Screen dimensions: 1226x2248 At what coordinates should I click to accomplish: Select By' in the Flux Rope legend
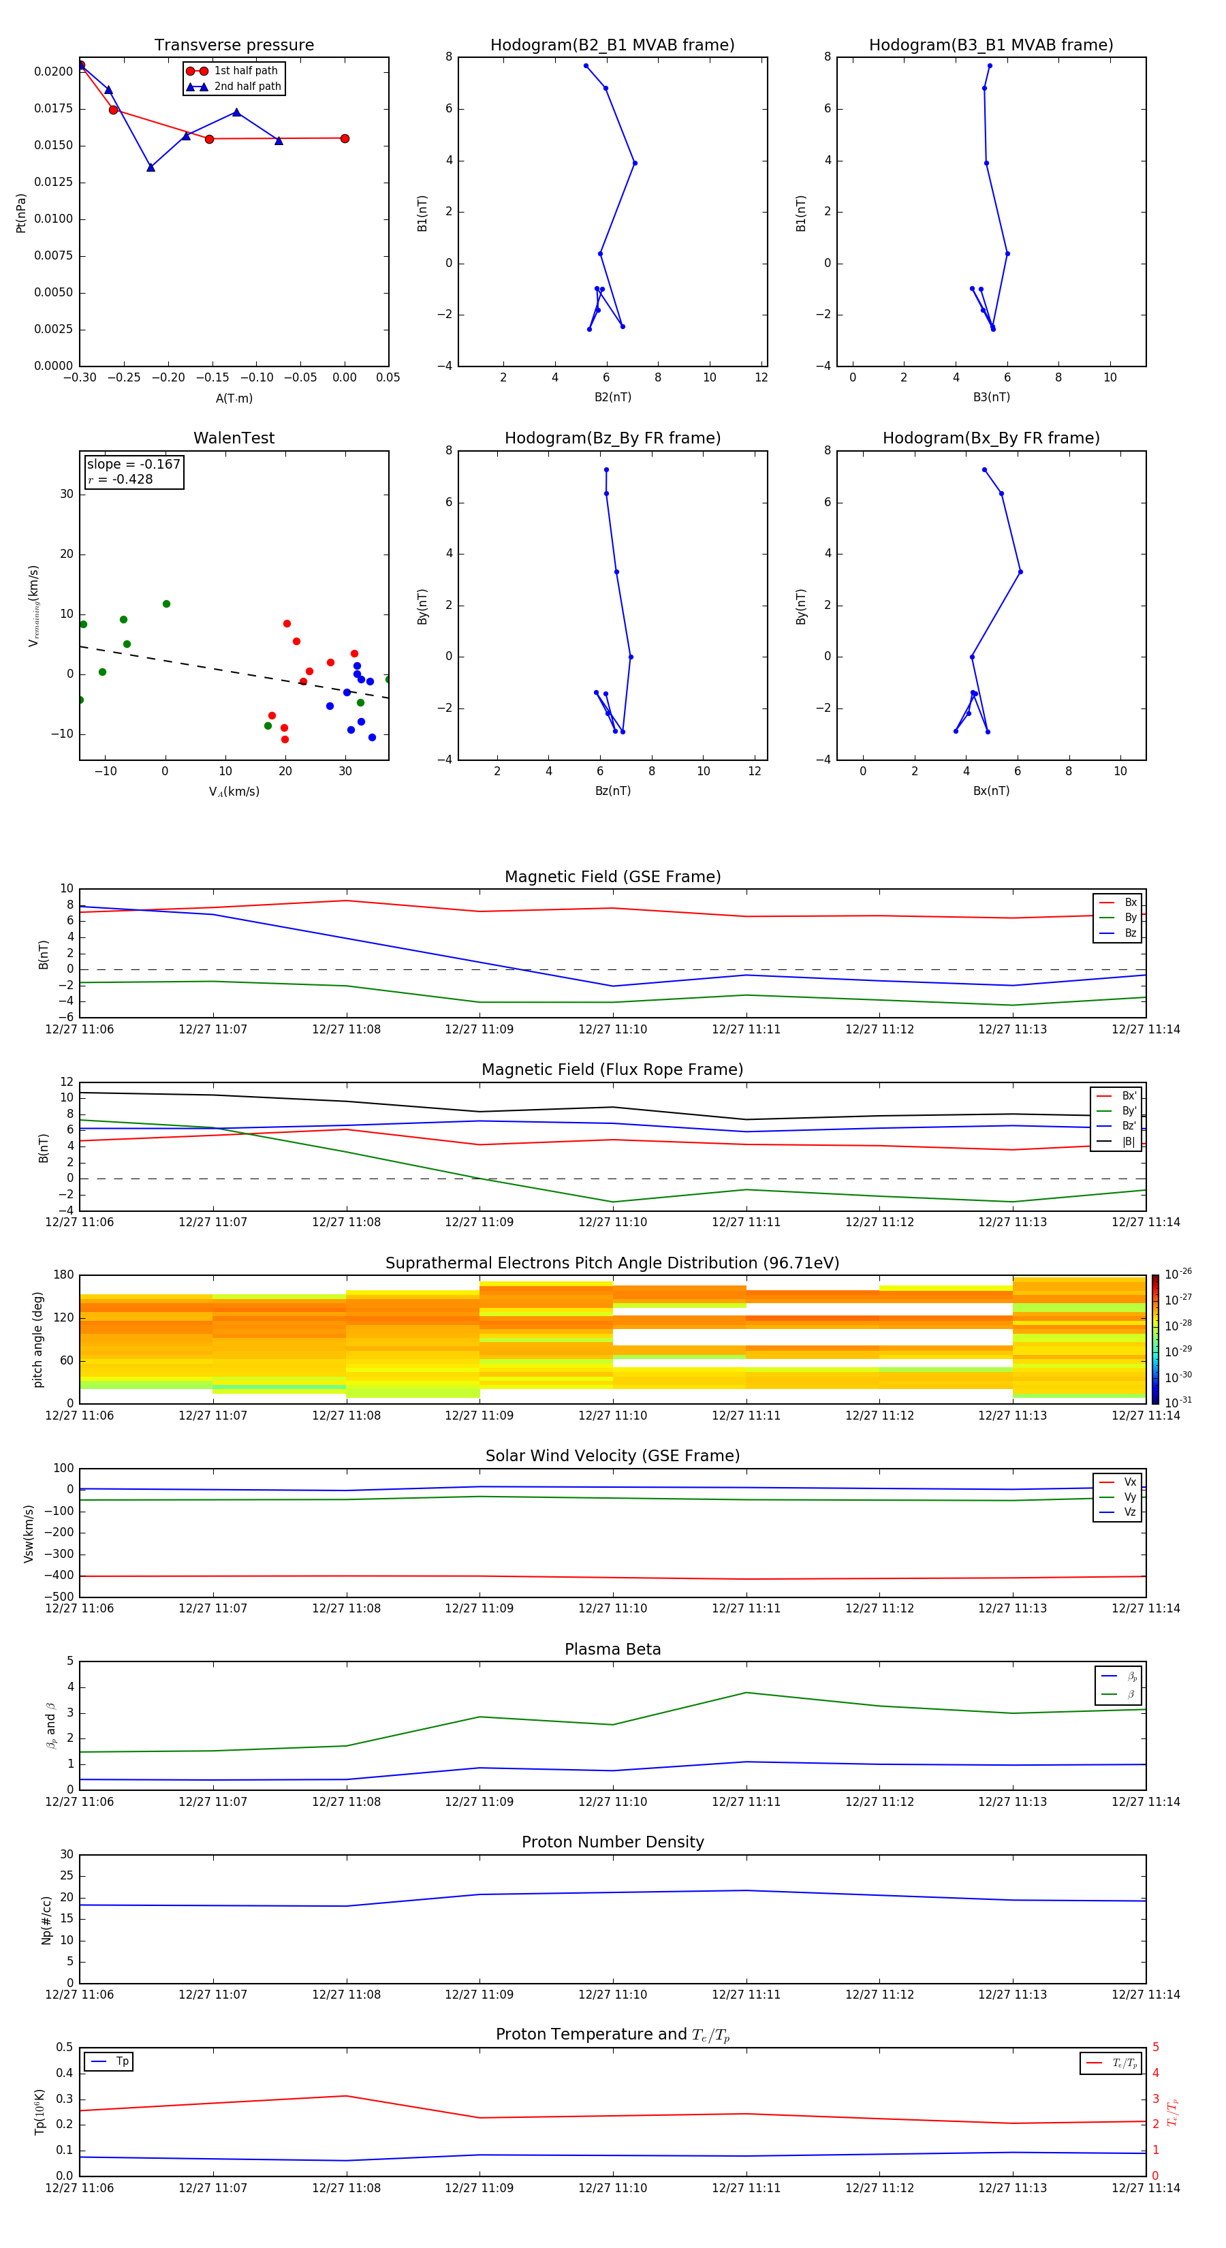1116,1111
